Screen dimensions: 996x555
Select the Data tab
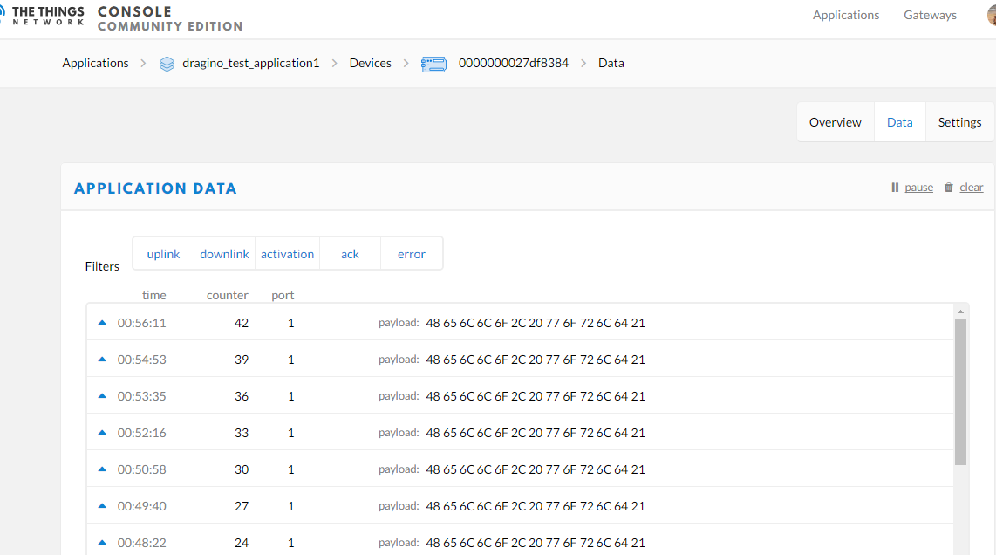point(899,122)
